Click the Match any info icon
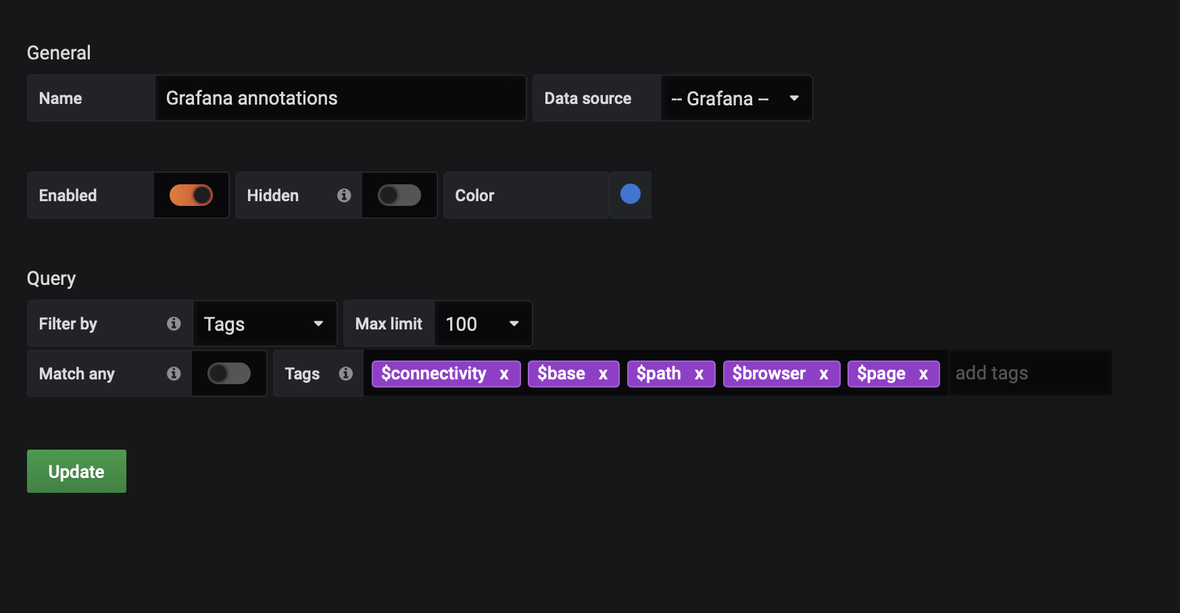1180x613 pixels. click(x=174, y=373)
